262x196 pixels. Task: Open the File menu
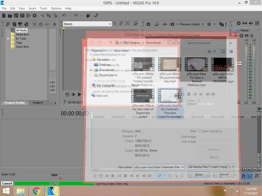(4, 8)
